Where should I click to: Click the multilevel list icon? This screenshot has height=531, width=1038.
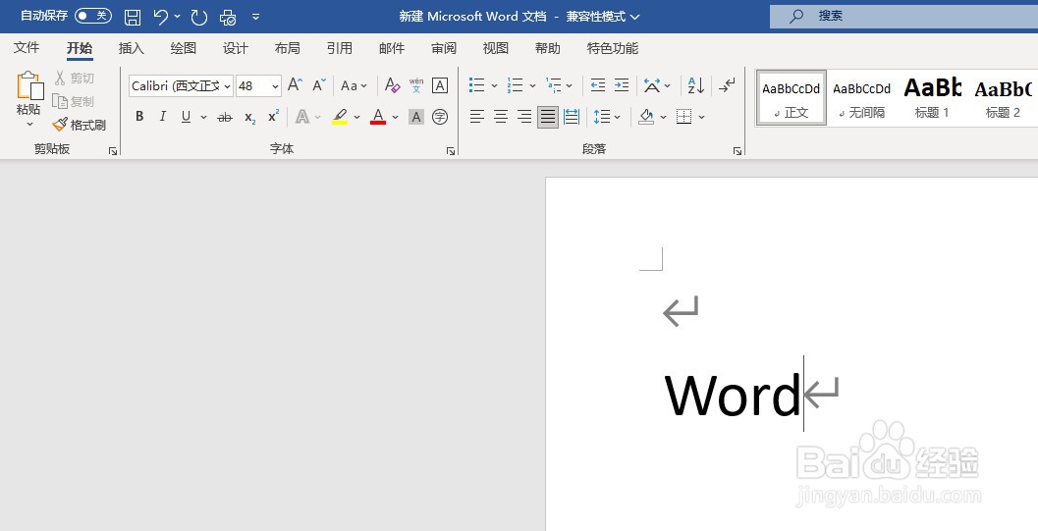pos(554,84)
